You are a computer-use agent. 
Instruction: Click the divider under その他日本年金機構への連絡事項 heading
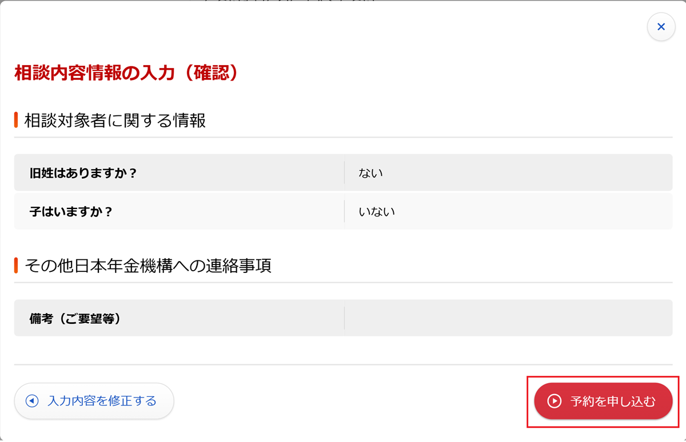click(343, 282)
